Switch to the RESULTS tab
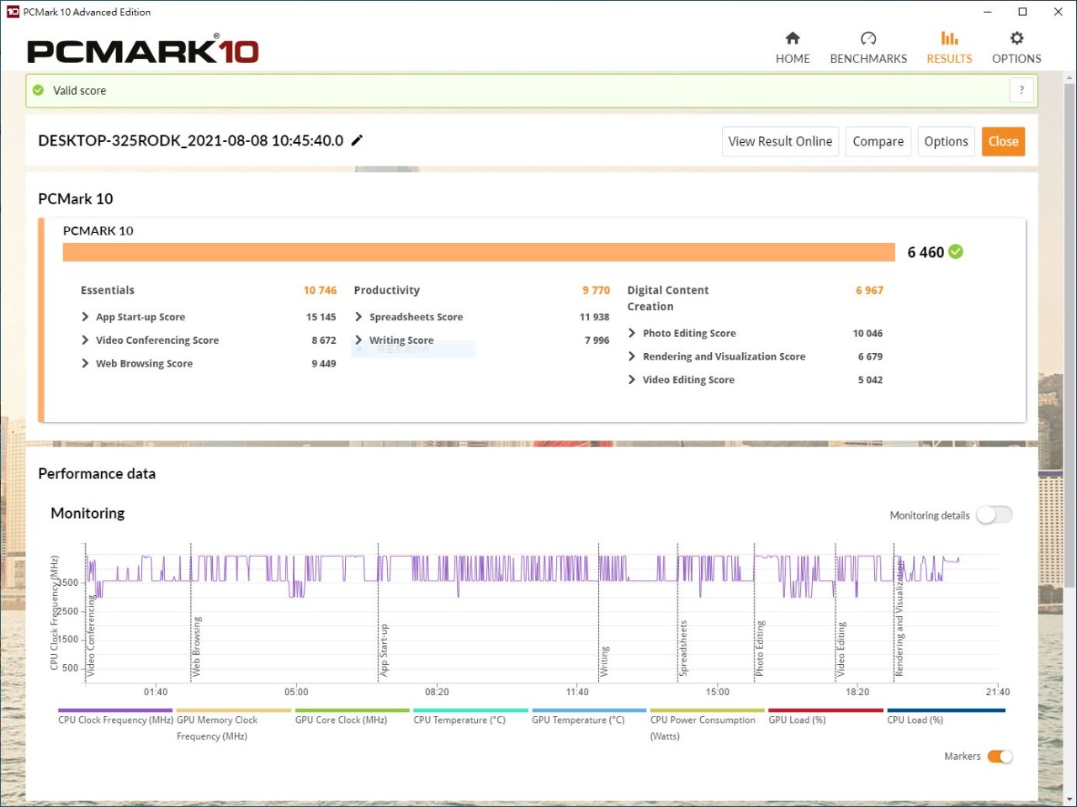The image size is (1077, 807). click(x=949, y=48)
